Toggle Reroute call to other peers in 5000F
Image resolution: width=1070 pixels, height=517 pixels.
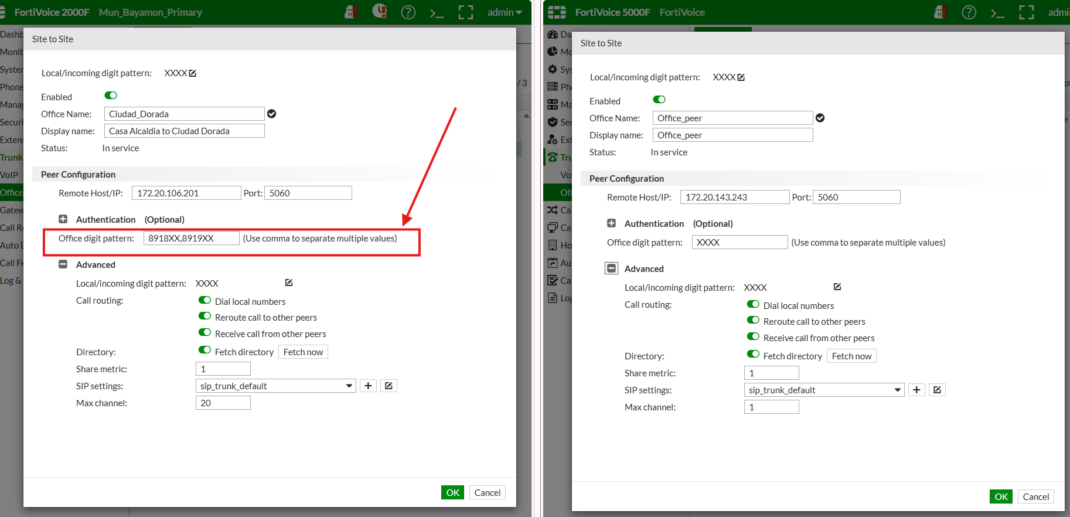pyautogui.click(x=753, y=320)
